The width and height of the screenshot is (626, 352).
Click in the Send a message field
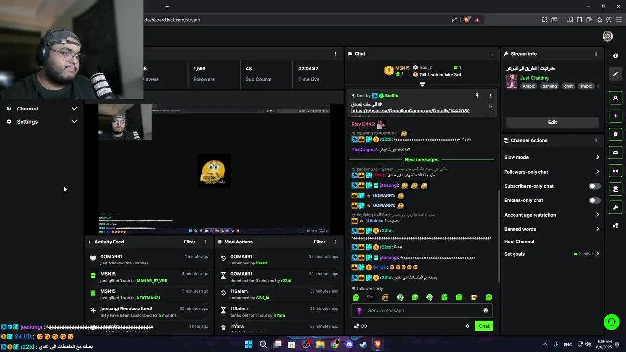pos(422,310)
